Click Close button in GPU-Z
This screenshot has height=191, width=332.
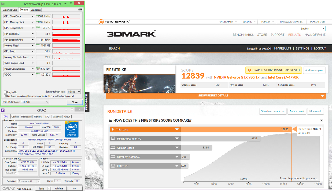point(75,102)
